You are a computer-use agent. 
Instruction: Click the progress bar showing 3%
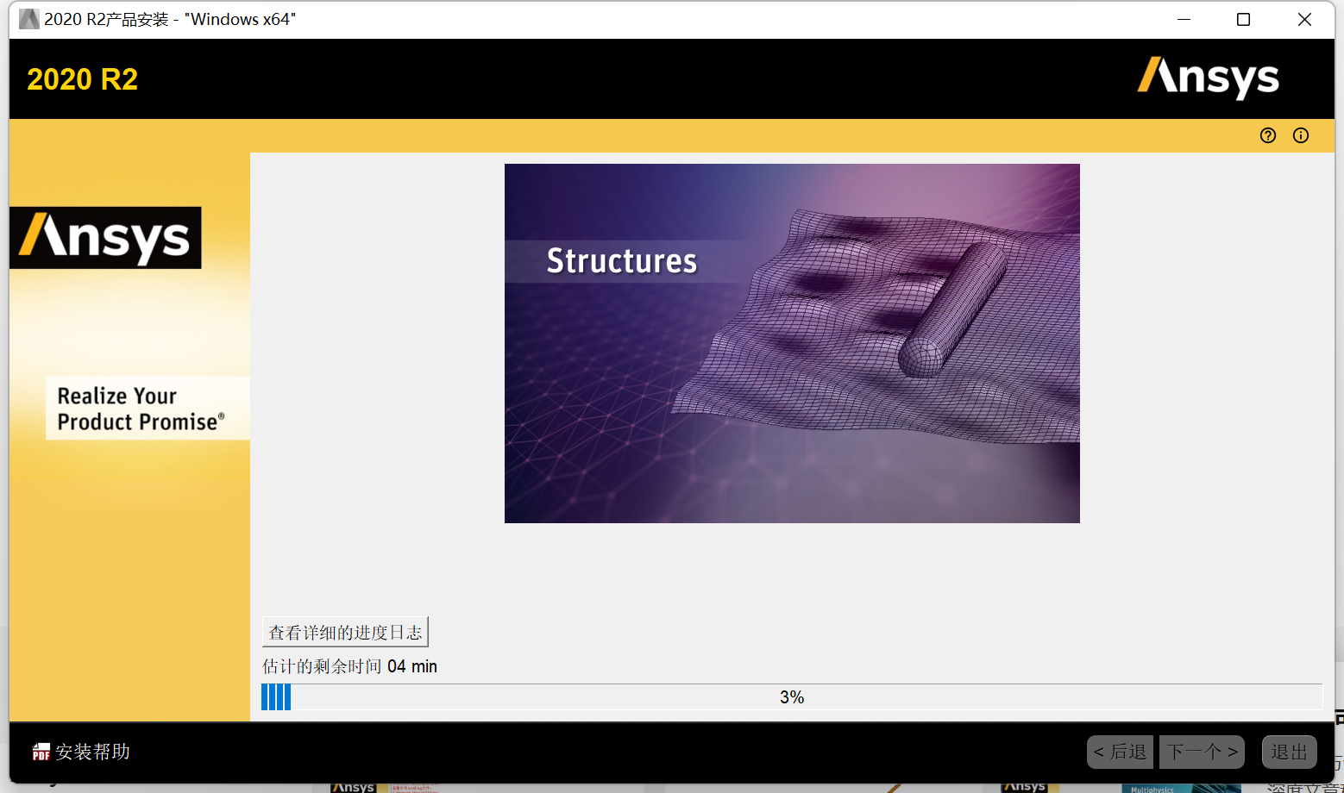791,696
